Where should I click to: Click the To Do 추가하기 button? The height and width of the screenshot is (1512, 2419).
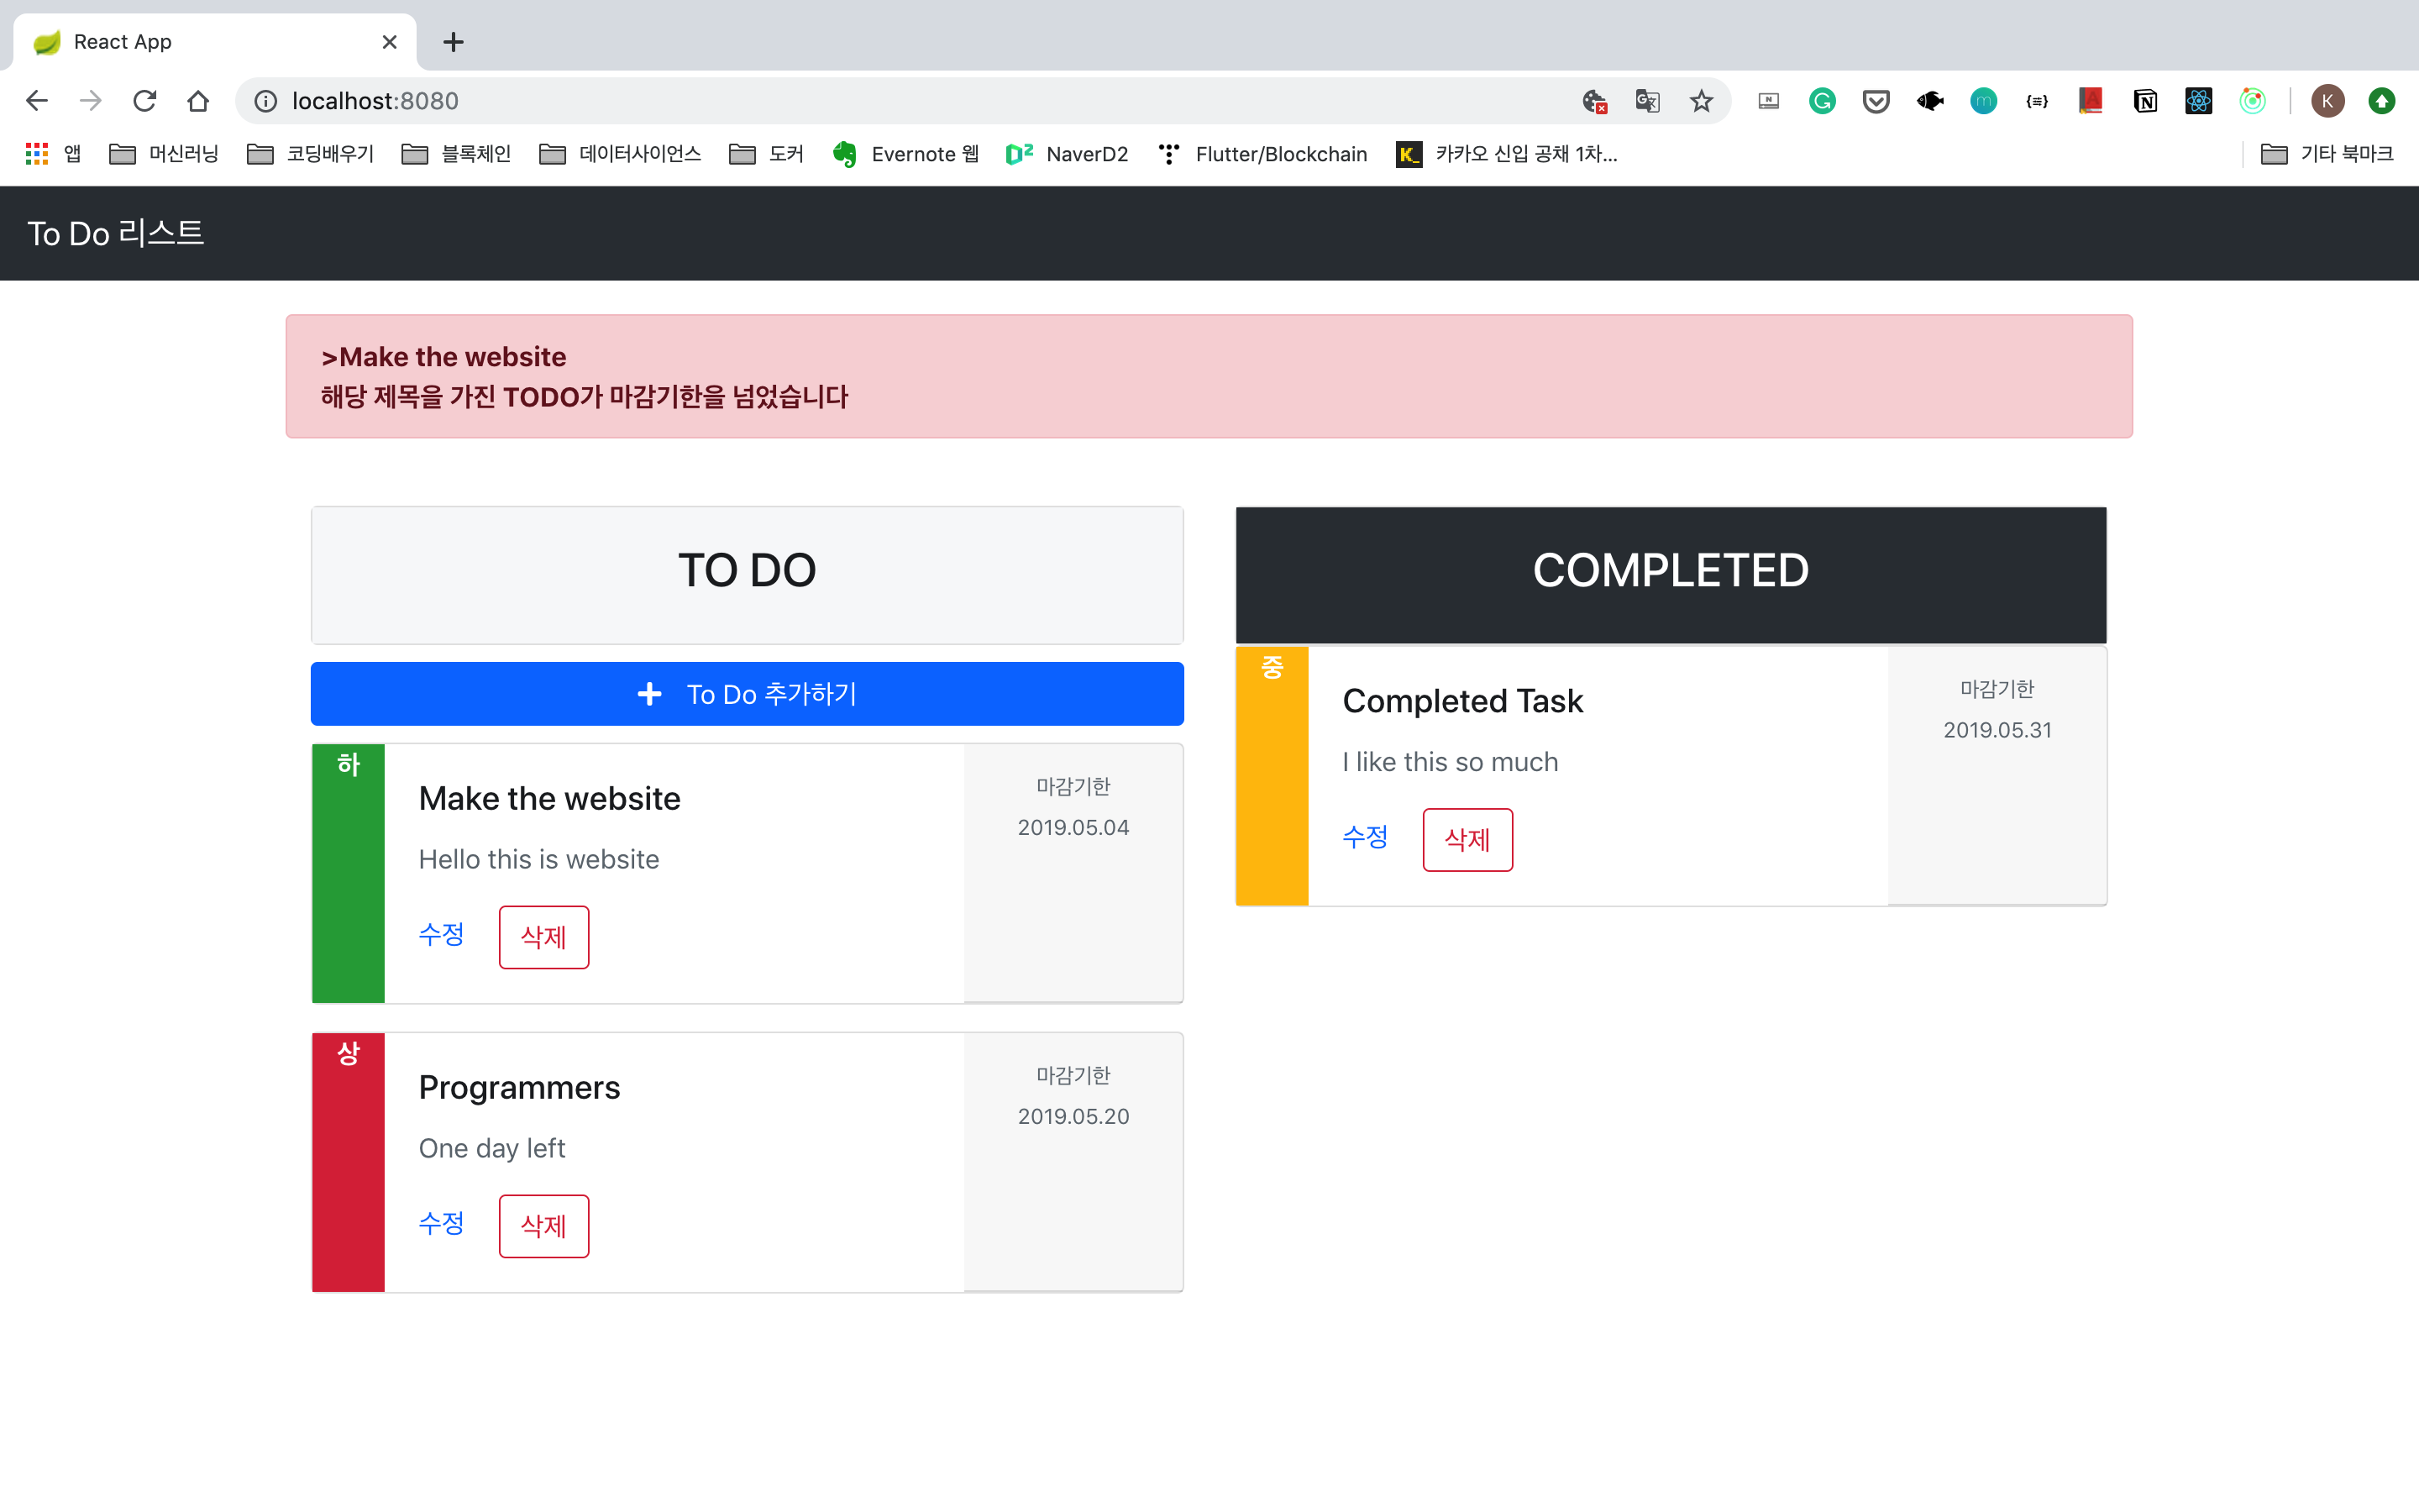coord(747,694)
